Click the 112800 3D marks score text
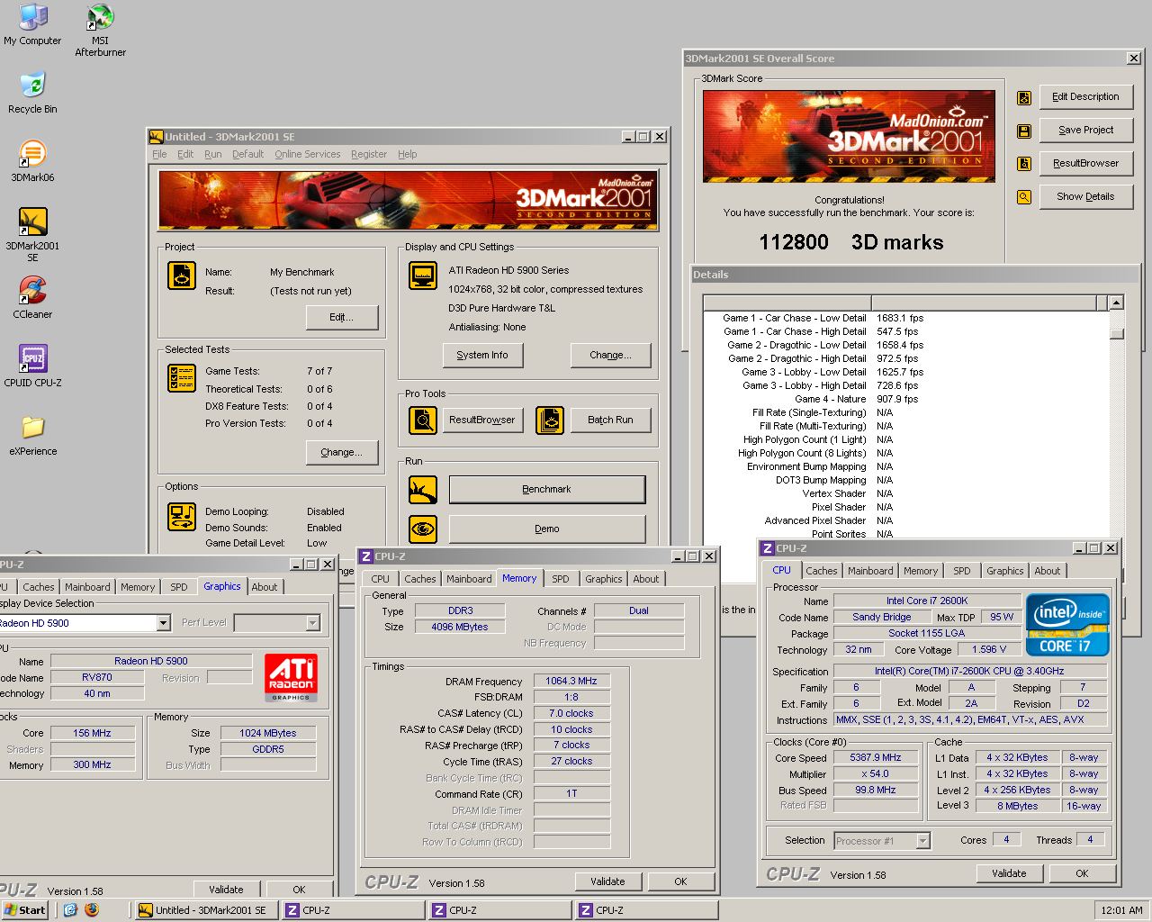The image size is (1152, 922). point(851,242)
